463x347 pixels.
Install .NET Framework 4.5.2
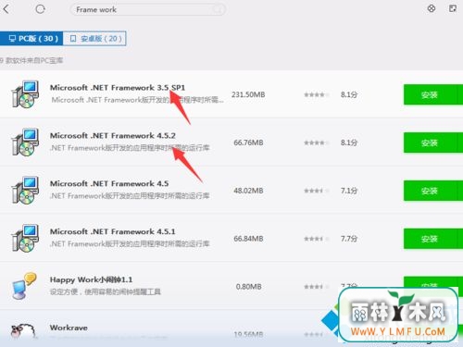433,143
